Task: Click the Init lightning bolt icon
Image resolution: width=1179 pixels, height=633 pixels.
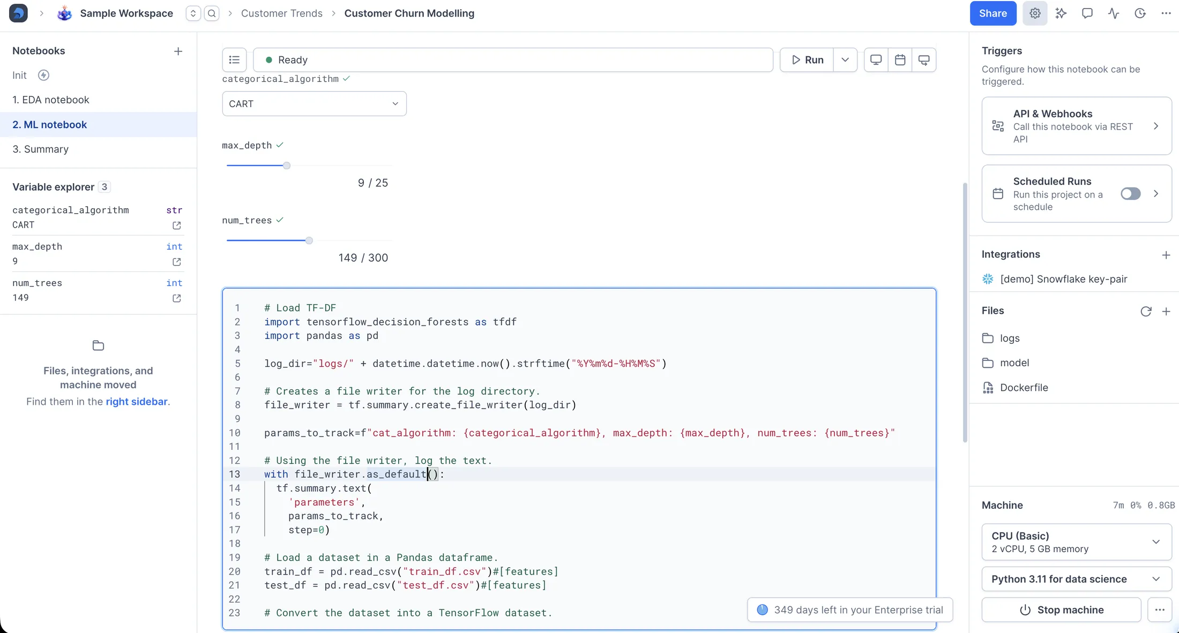Action: point(44,75)
